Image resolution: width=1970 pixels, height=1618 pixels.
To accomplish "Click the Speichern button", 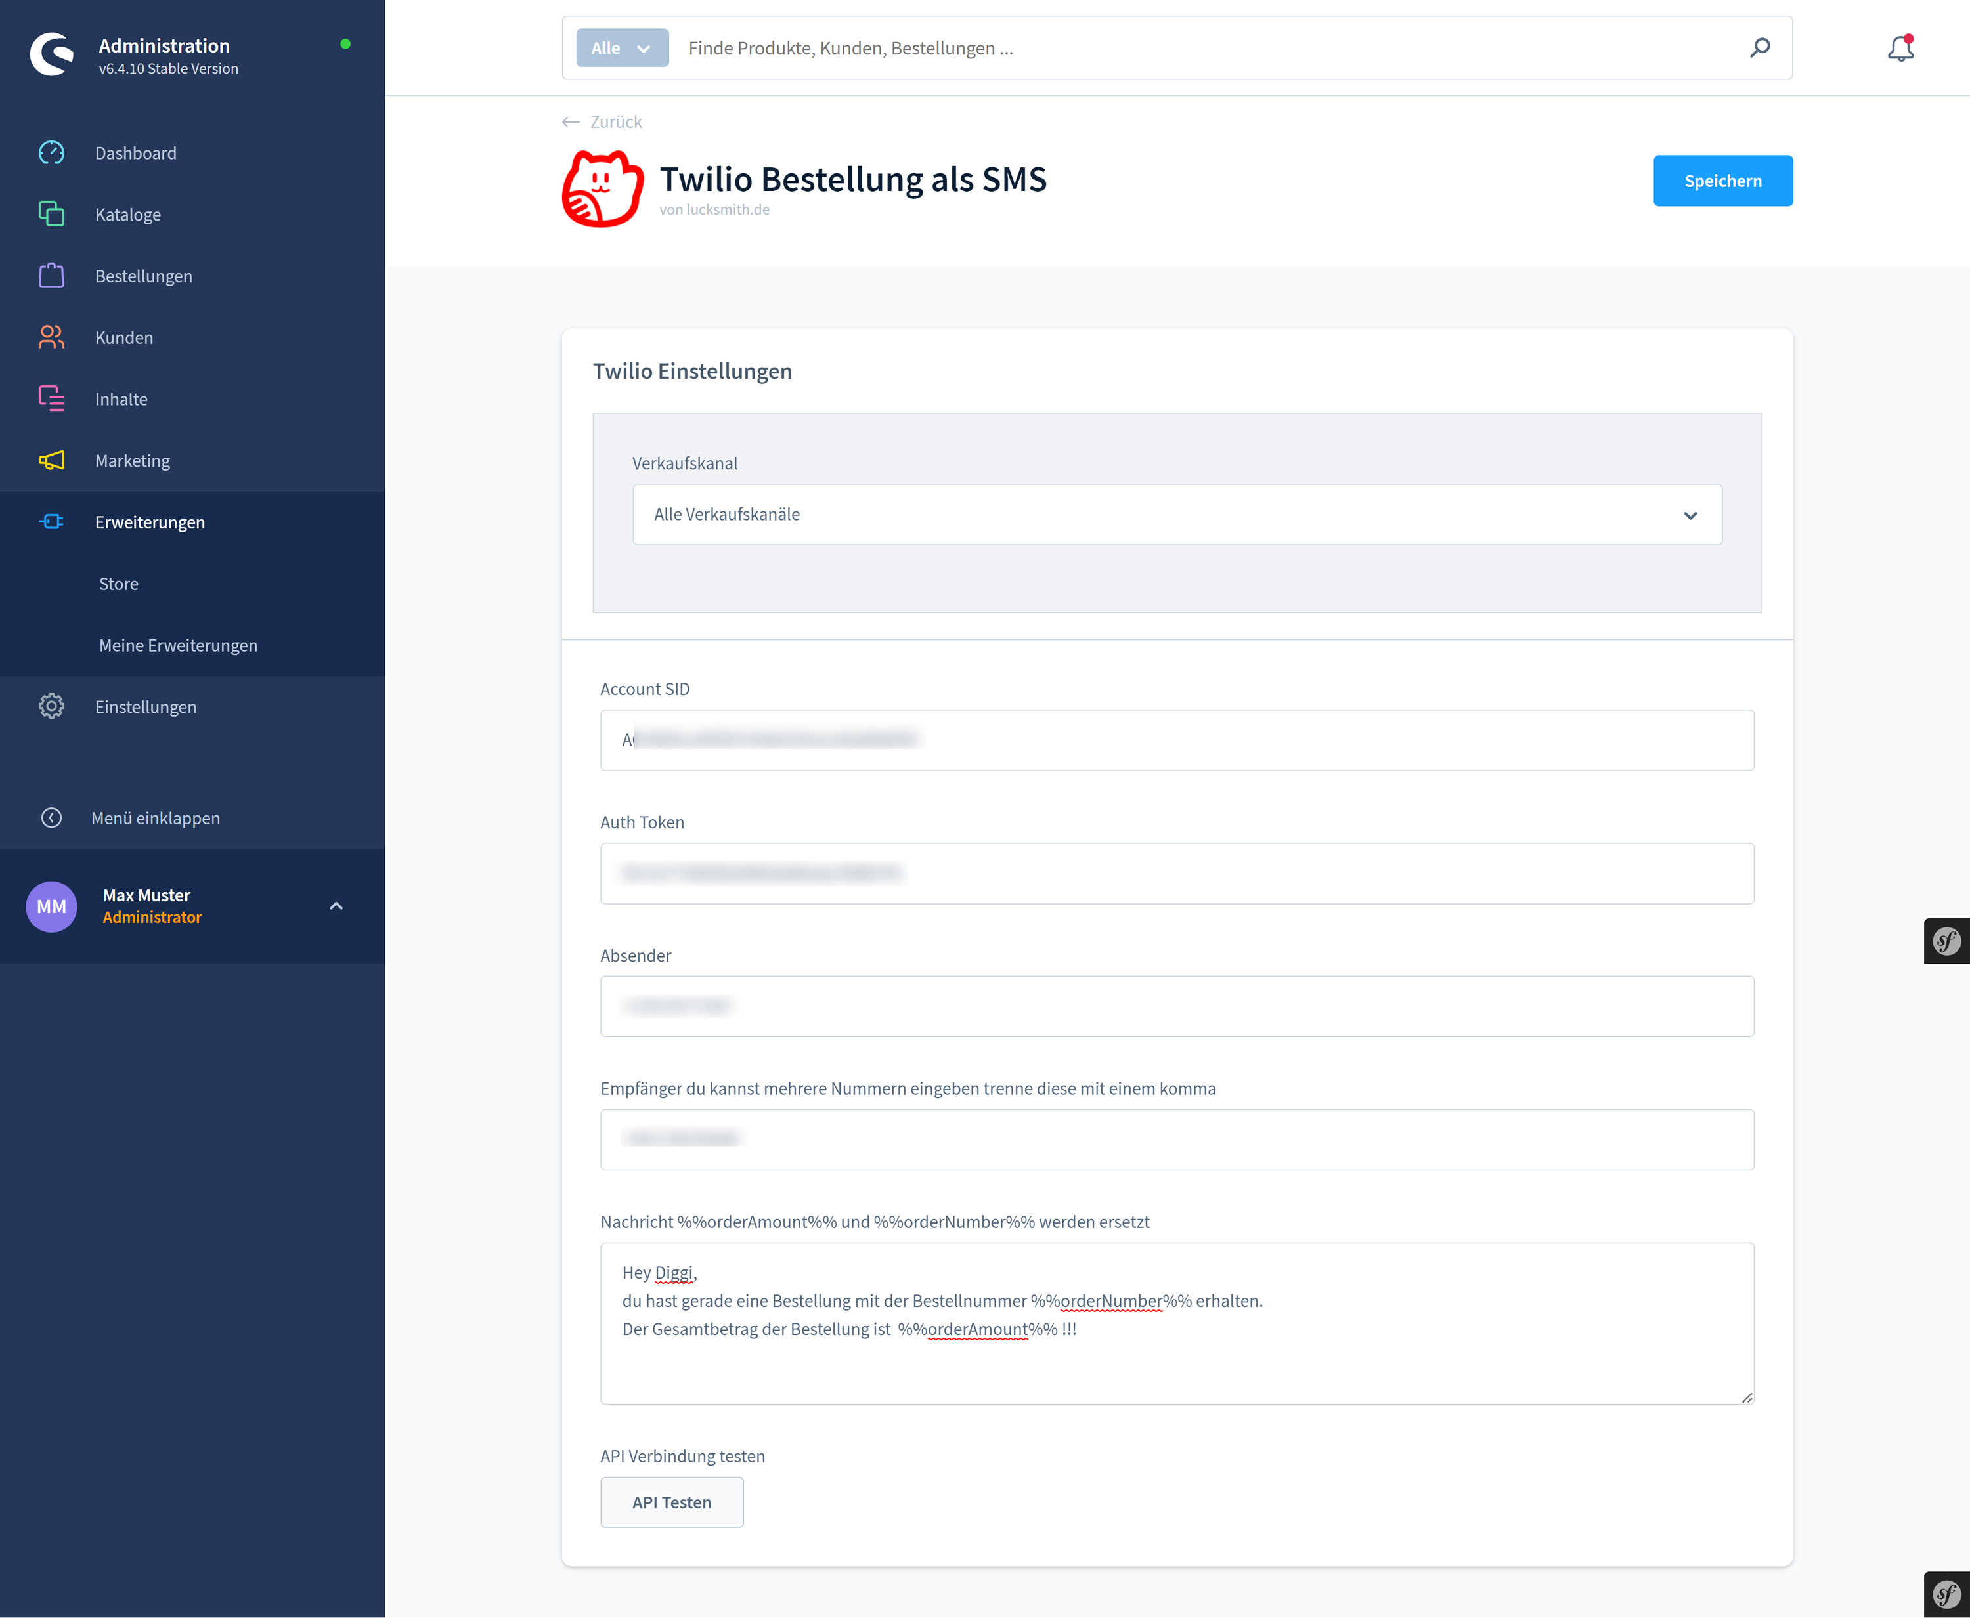I will tap(1723, 181).
